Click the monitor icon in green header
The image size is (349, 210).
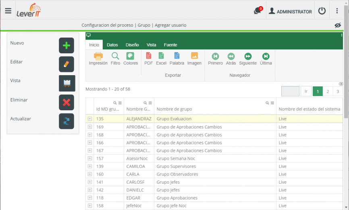[x=88, y=35]
